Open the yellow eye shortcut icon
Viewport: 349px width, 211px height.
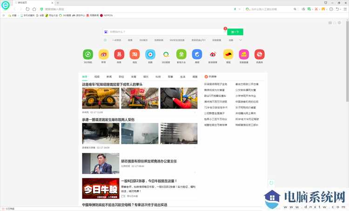[x=103, y=54]
